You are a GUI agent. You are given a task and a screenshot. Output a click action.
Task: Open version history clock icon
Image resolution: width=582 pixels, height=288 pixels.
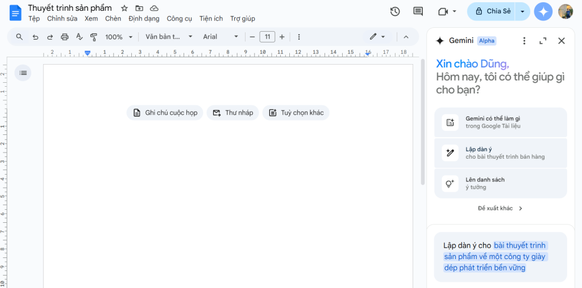[x=395, y=11]
